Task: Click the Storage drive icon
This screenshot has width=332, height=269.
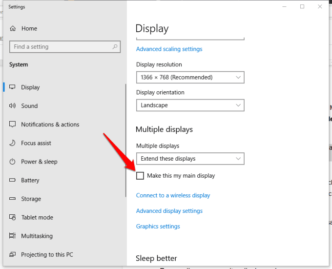Action: [12, 199]
